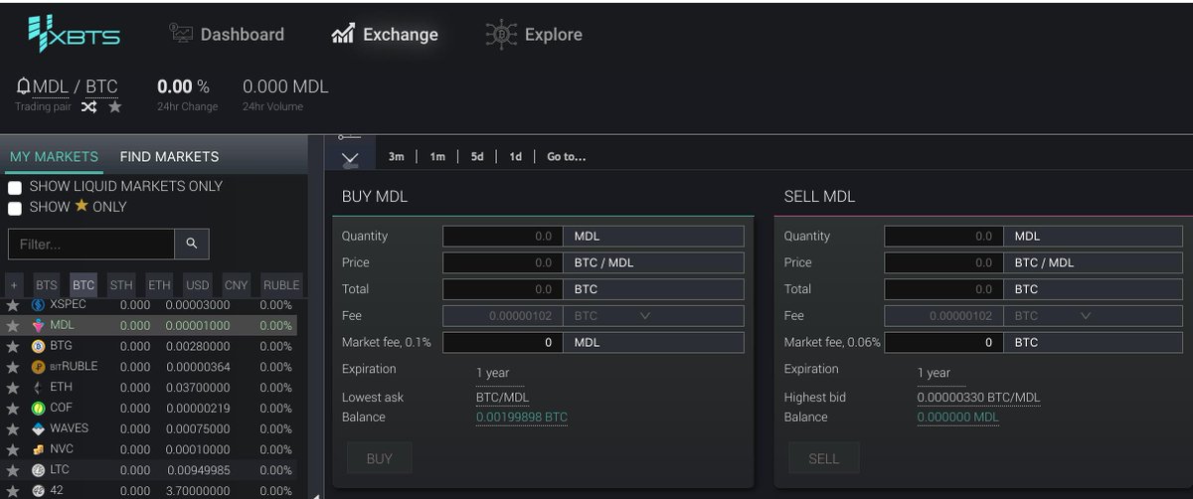Click the bell alert icon beside MDL
Screen dimensions: 1193x499
24,87
